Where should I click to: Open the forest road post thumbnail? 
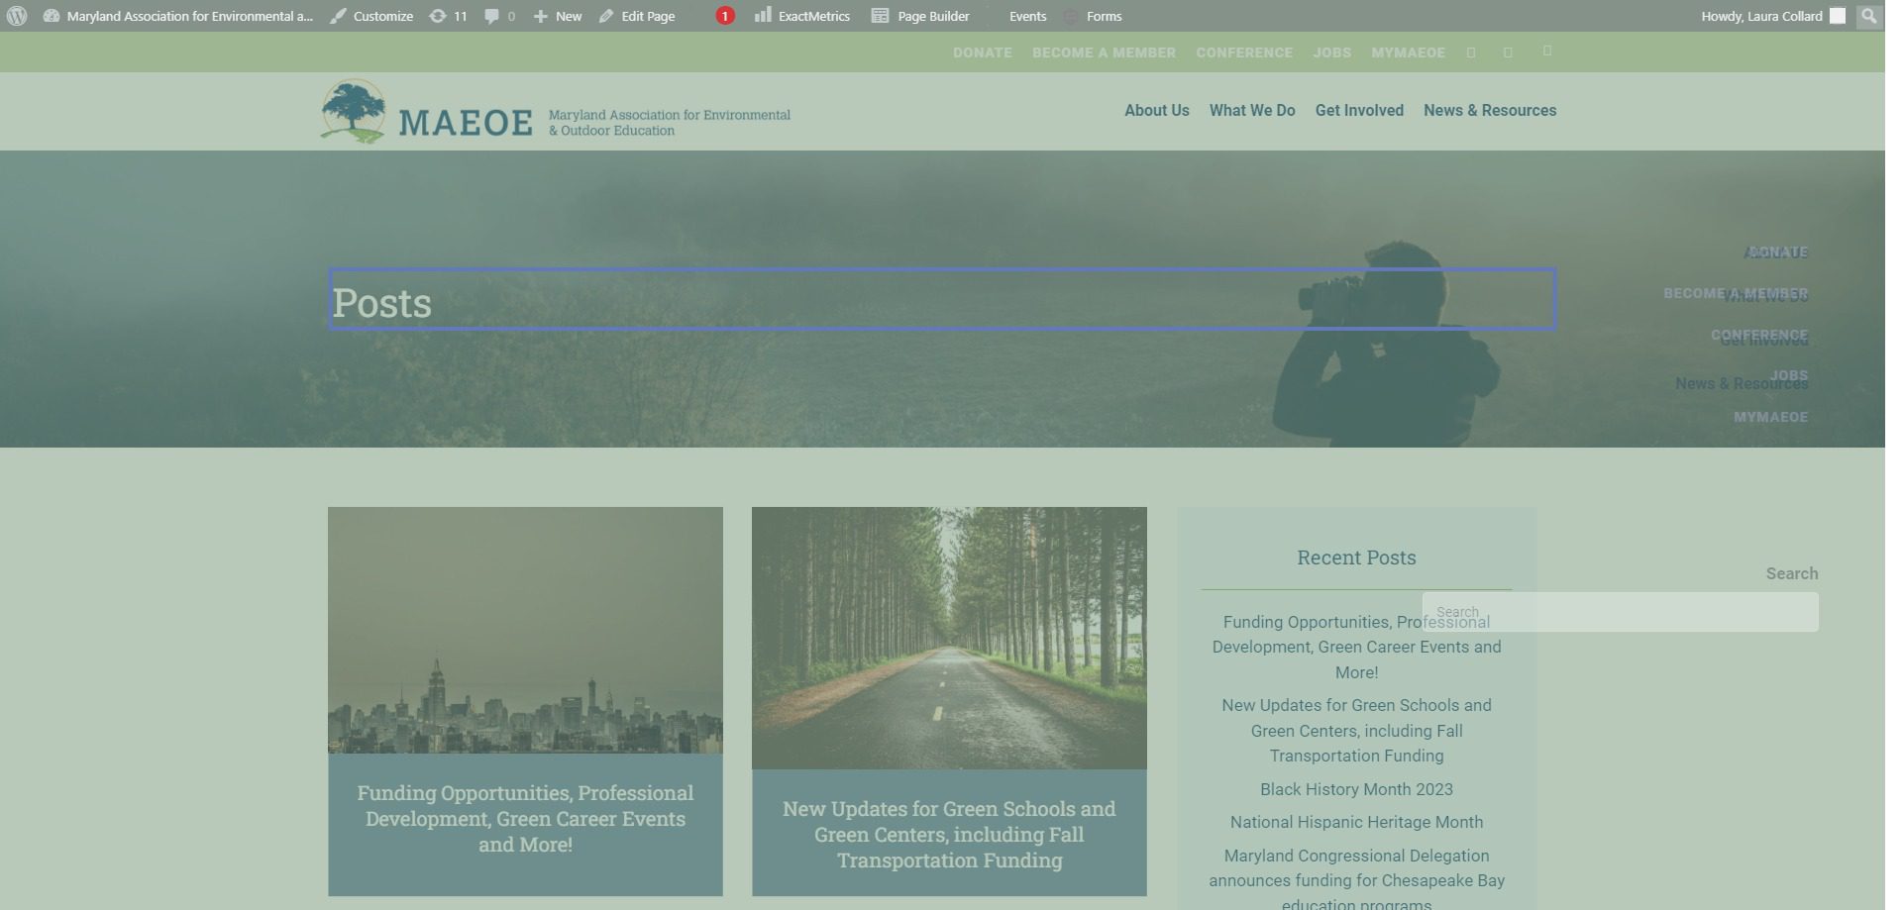click(948, 638)
